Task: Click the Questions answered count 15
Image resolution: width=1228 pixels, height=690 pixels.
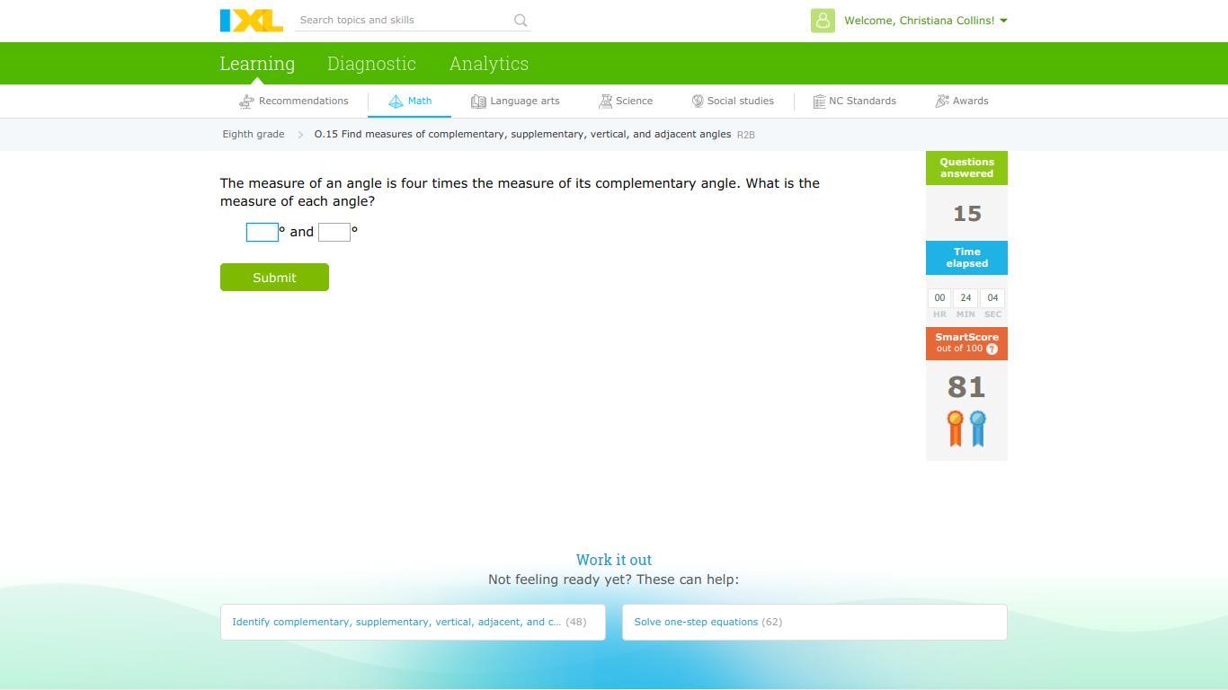Action: 967,214
